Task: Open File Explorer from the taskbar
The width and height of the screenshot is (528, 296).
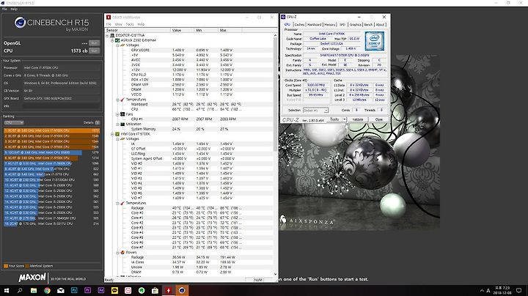Action: click(x=34, y=290)
